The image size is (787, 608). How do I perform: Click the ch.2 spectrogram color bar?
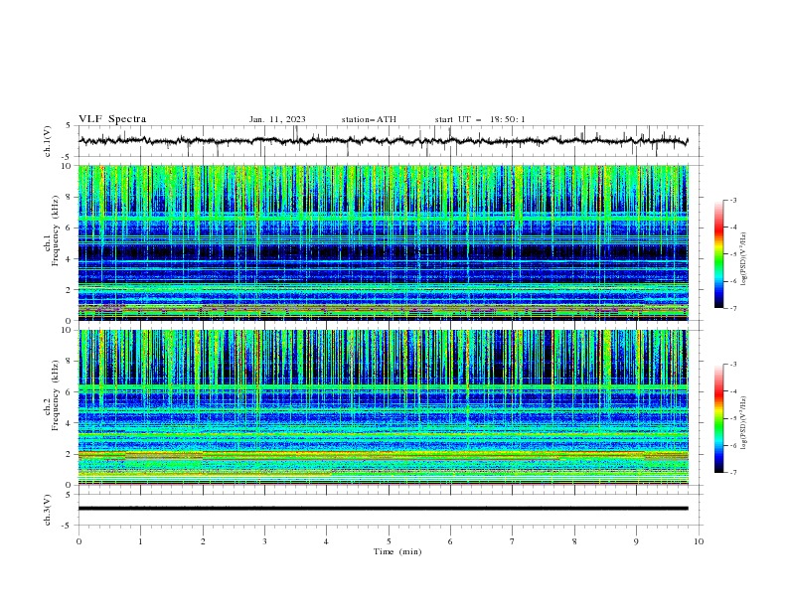719,418
